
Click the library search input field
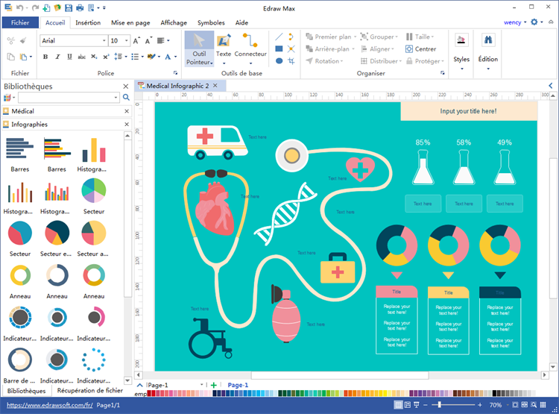[x=69, y=97]
